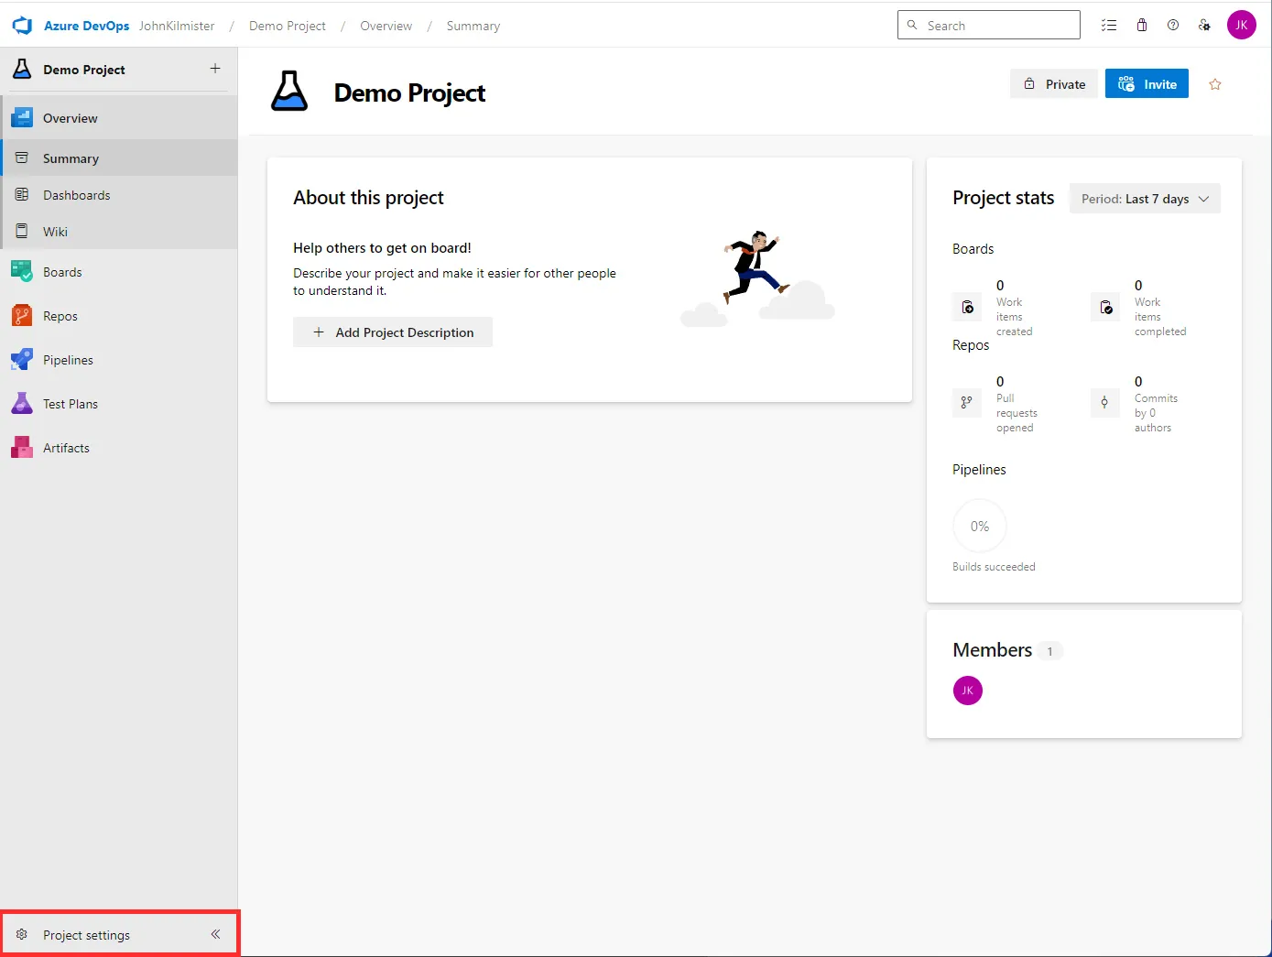Click the Work items completed icon
The width and height of the screenshot is (1272, 957).
[x=1105, y=307]
